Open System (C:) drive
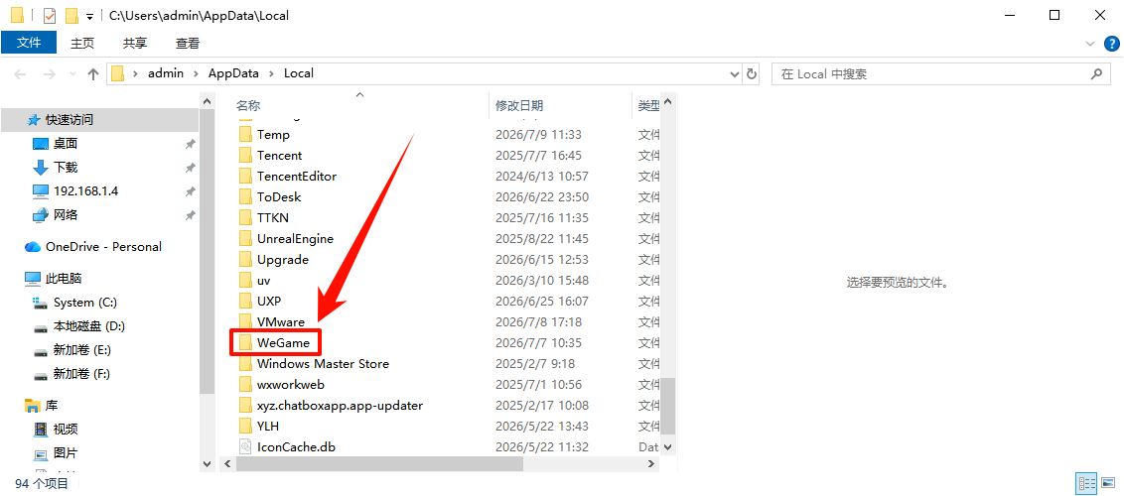1124x496 pixels. click(84, 302)
